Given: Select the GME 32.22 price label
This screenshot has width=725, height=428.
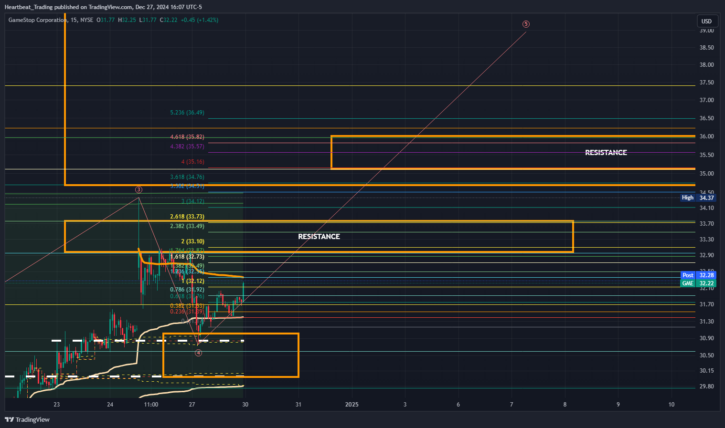Looking at the screenshot, I should click(x=698, y=283).
